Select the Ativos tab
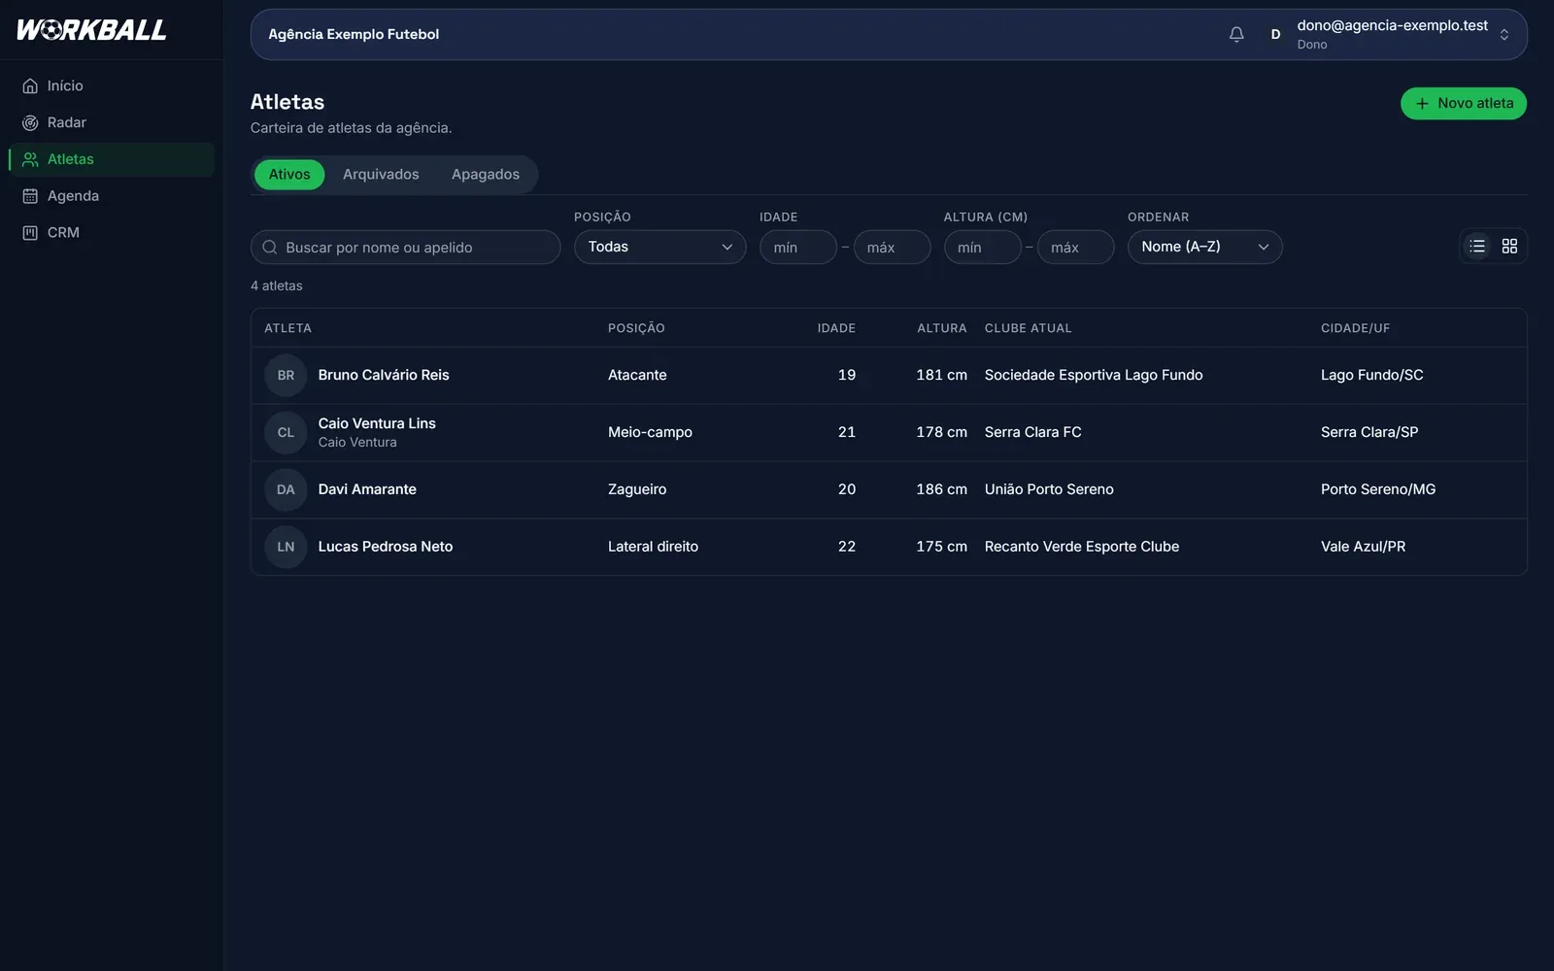This screenshot has height=971, width=1554. pos(289,175)
